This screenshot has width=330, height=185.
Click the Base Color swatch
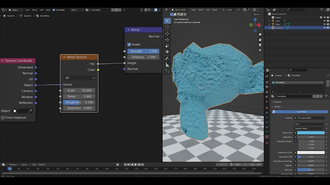pos(311,133)
